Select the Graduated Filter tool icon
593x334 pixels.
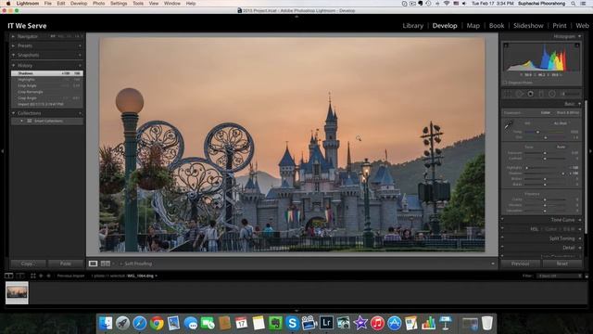541,94
